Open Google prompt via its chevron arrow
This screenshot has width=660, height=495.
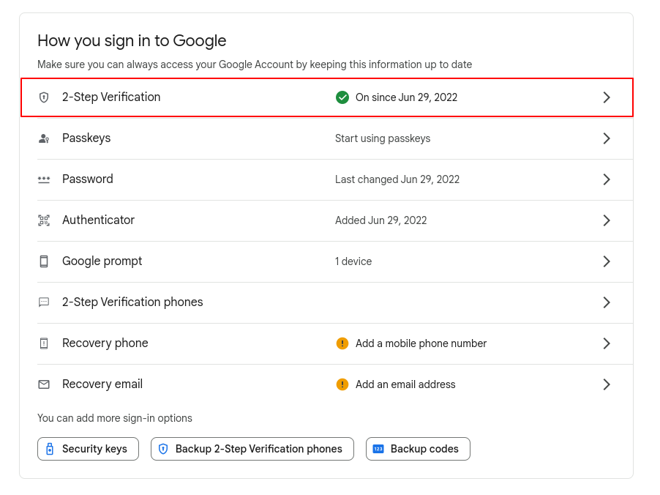tap(606, 261)
